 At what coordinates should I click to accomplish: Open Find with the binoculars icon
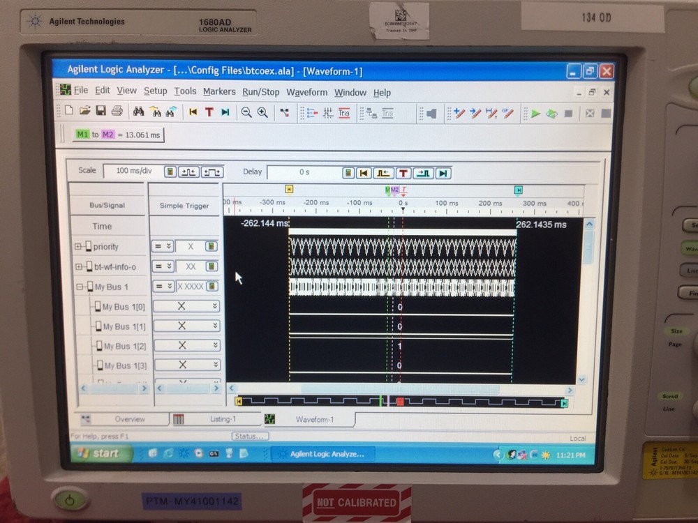[138, 111]
